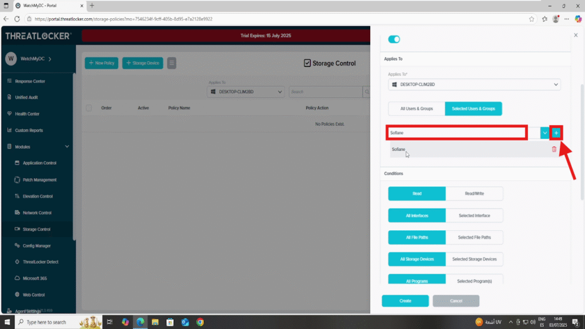Open Unified Audit page
Viewport: 585px width, 329px height.
pos(26,97)
